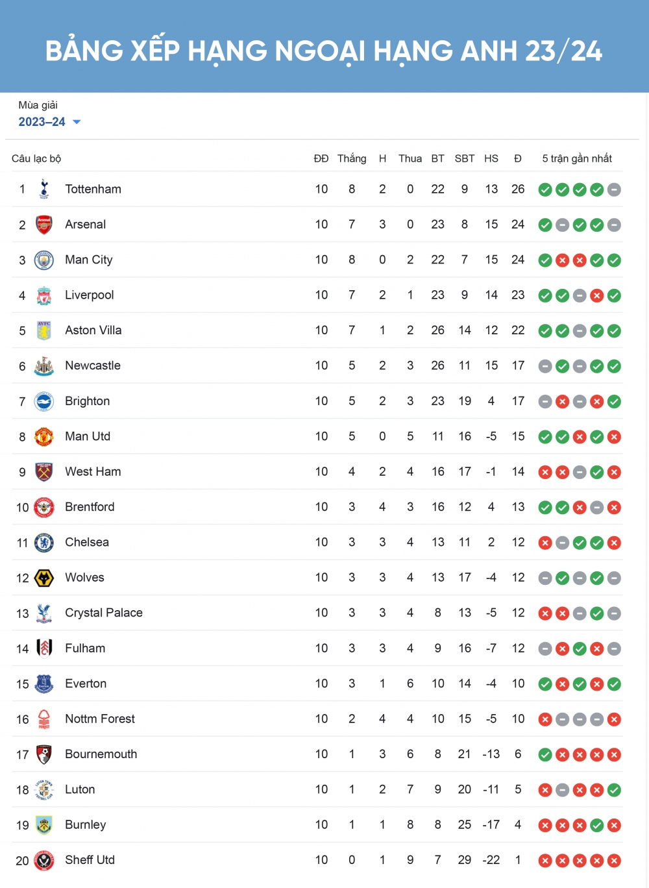Click the Man Utd club crest
Screen dimensions: 649x888
[44, 437]
